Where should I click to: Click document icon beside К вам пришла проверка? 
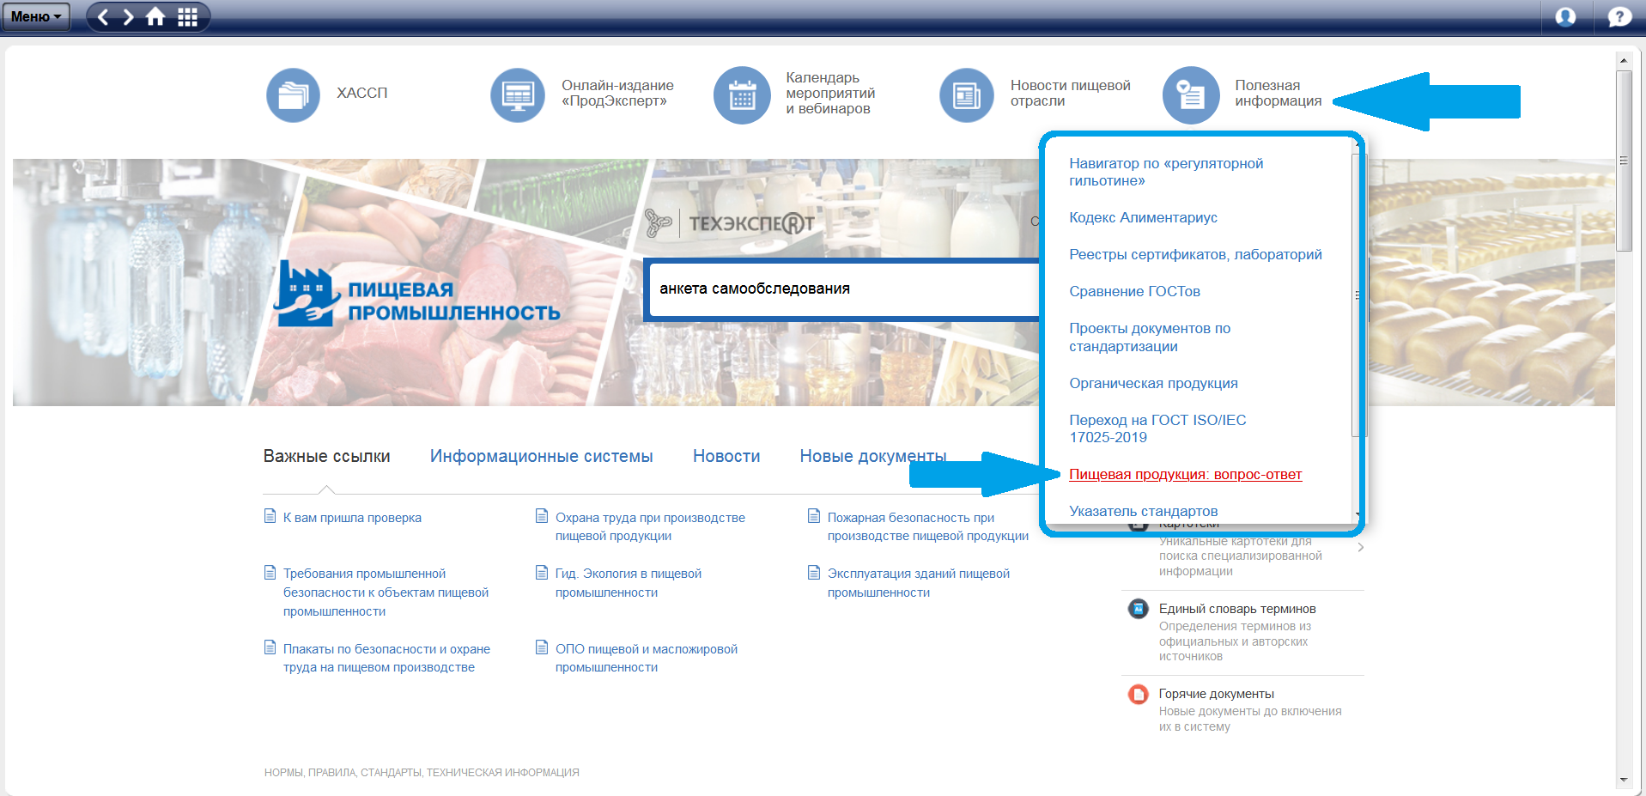pos(270,516)
